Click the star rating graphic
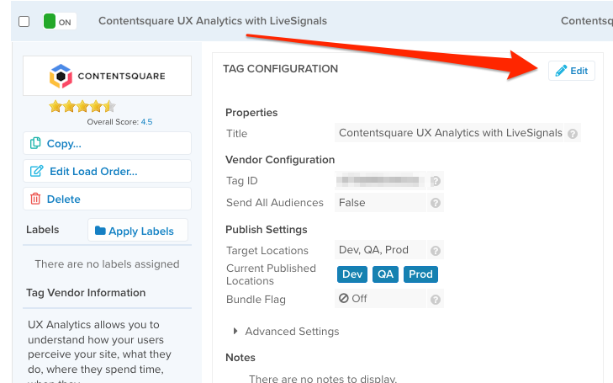Screen dimensions: 613x383 82,106
